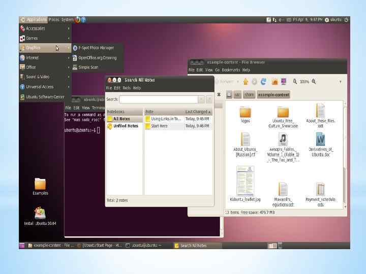Open view-mode dropdown at File Browser toolbar right
The height and width of the screenshot is (274, 366).
(340, 82)
